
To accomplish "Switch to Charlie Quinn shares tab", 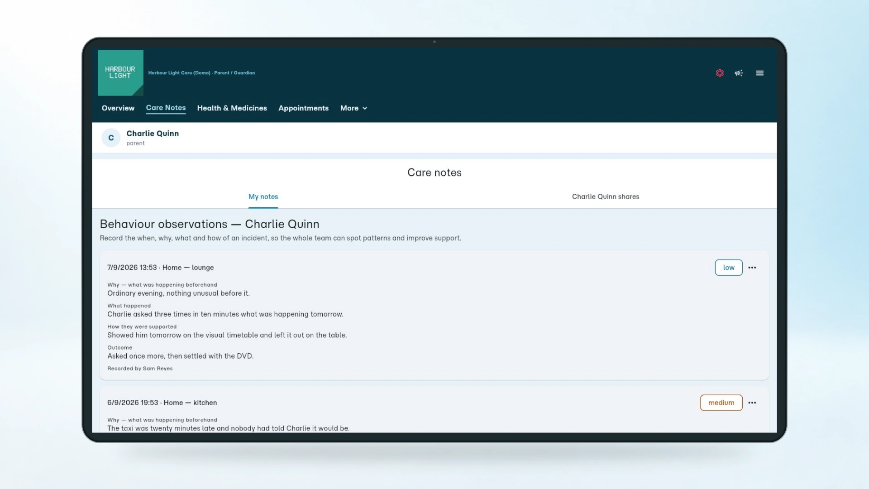I will (606, 197).
